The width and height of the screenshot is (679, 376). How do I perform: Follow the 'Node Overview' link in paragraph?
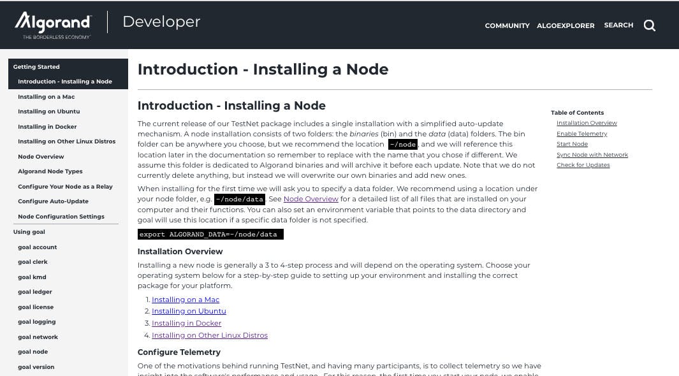[310, 199]
